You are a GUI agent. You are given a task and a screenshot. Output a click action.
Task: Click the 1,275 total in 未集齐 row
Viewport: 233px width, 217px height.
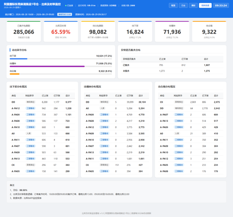click(207, 71)
